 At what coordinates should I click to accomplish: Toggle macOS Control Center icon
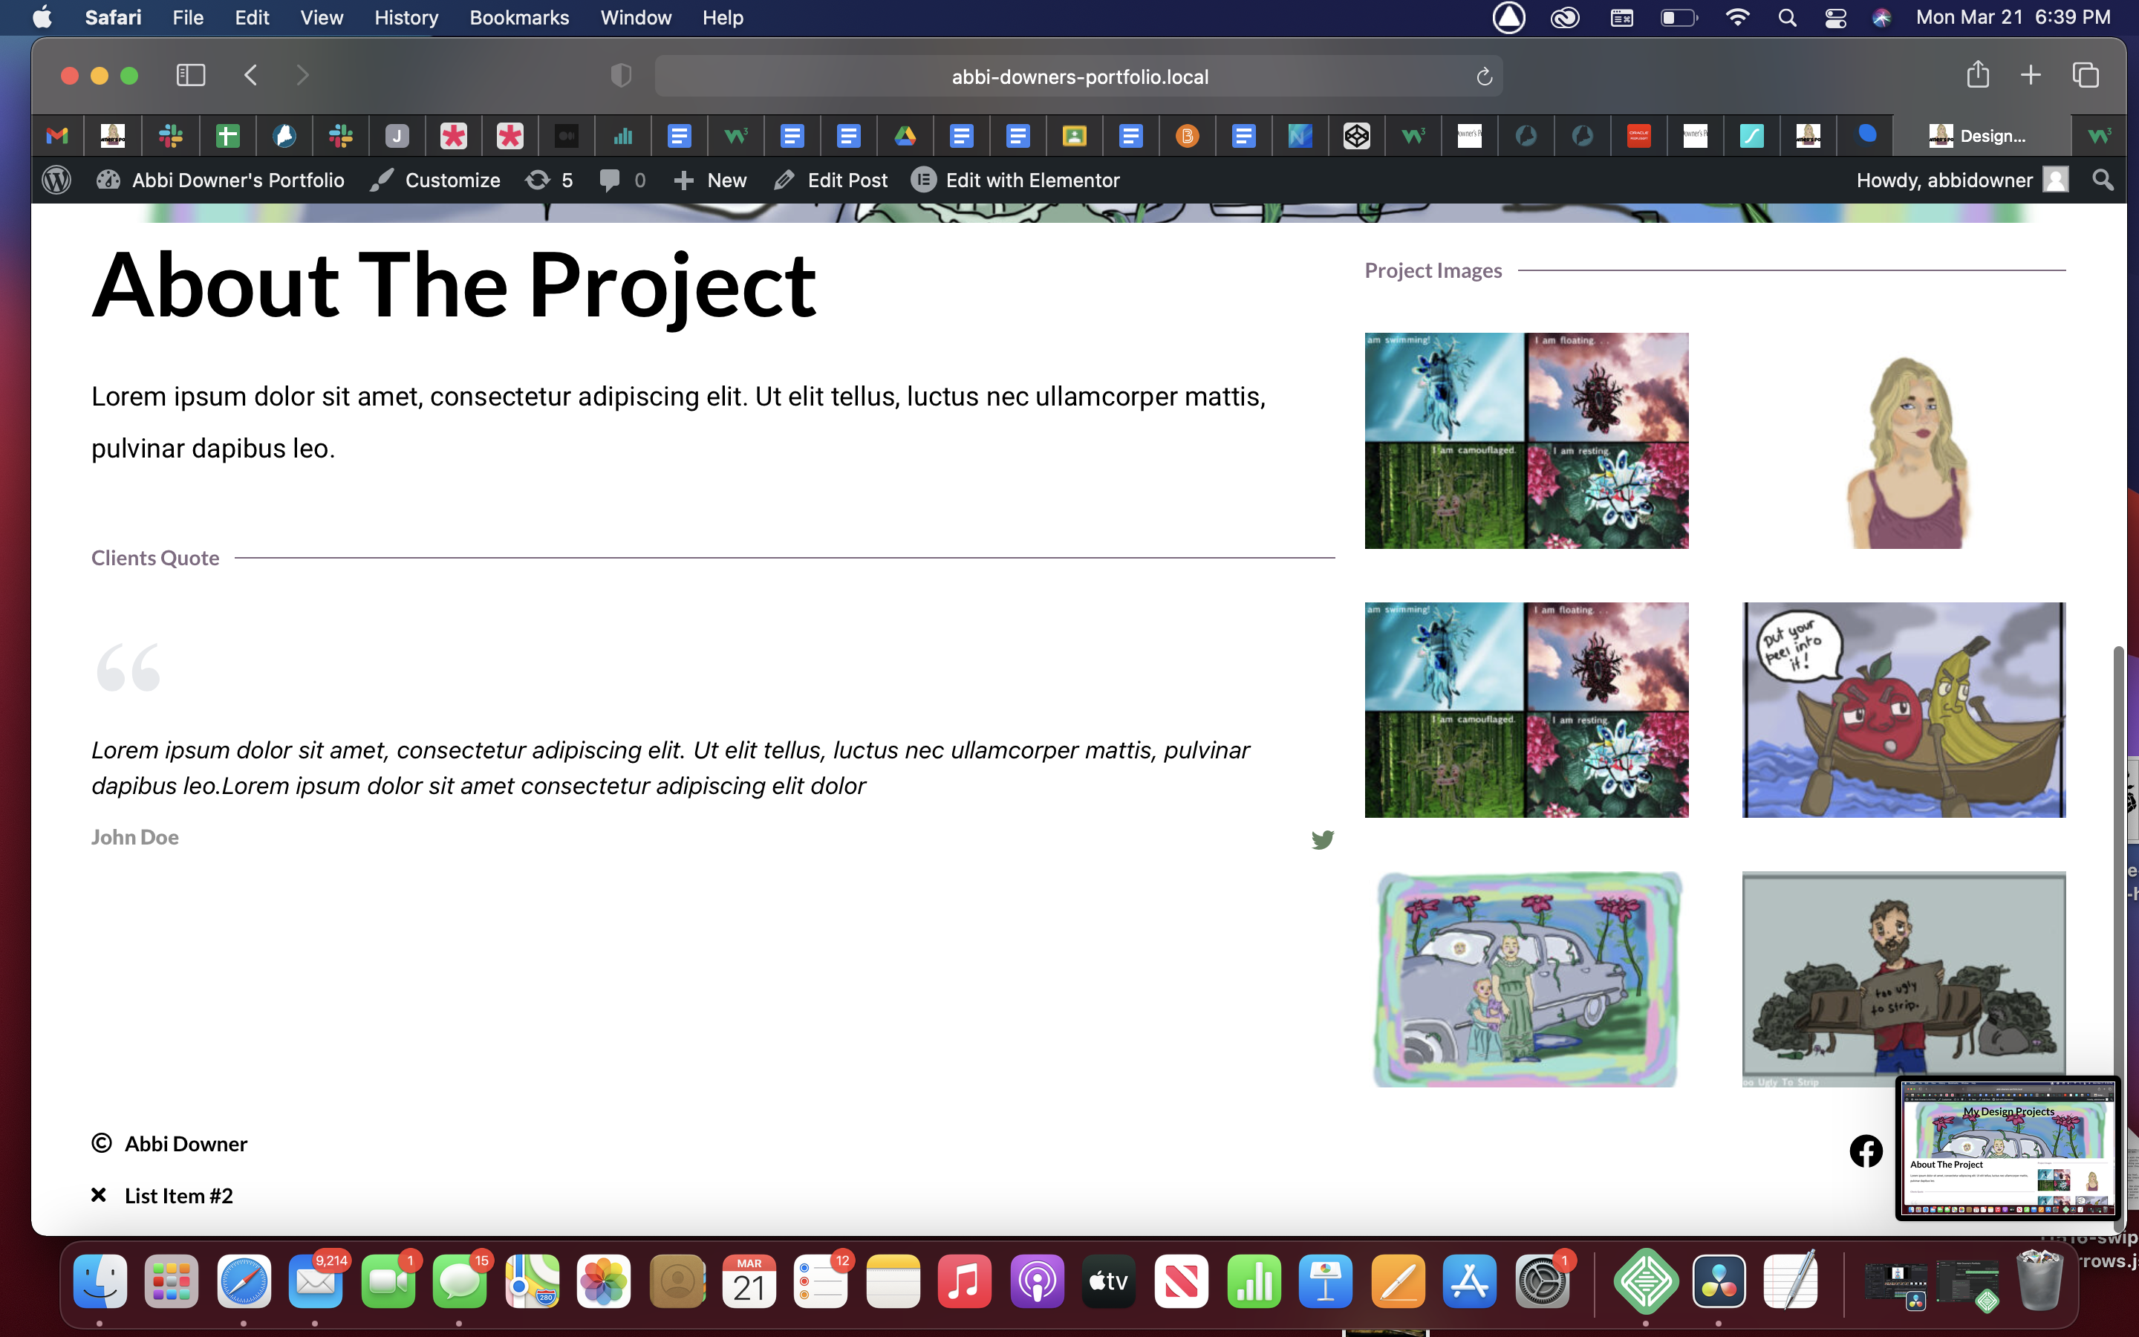coord(1835,18)
